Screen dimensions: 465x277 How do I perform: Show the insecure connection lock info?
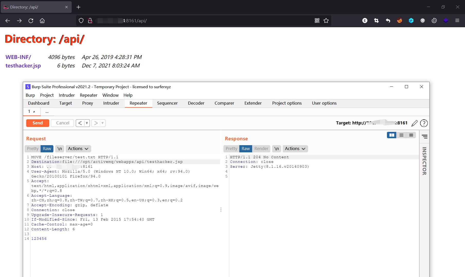[90, 21]
